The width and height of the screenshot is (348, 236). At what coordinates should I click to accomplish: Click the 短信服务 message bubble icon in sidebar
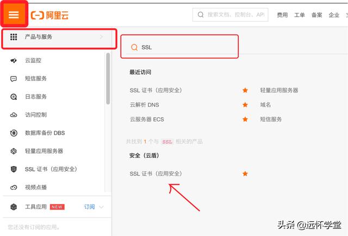(x=14, y=79)
